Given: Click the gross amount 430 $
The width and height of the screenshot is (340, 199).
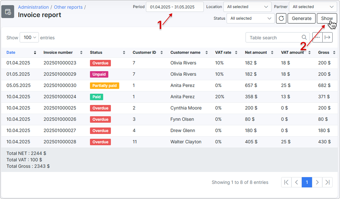Looking at the screenshot, I should [x=324, y=142].
